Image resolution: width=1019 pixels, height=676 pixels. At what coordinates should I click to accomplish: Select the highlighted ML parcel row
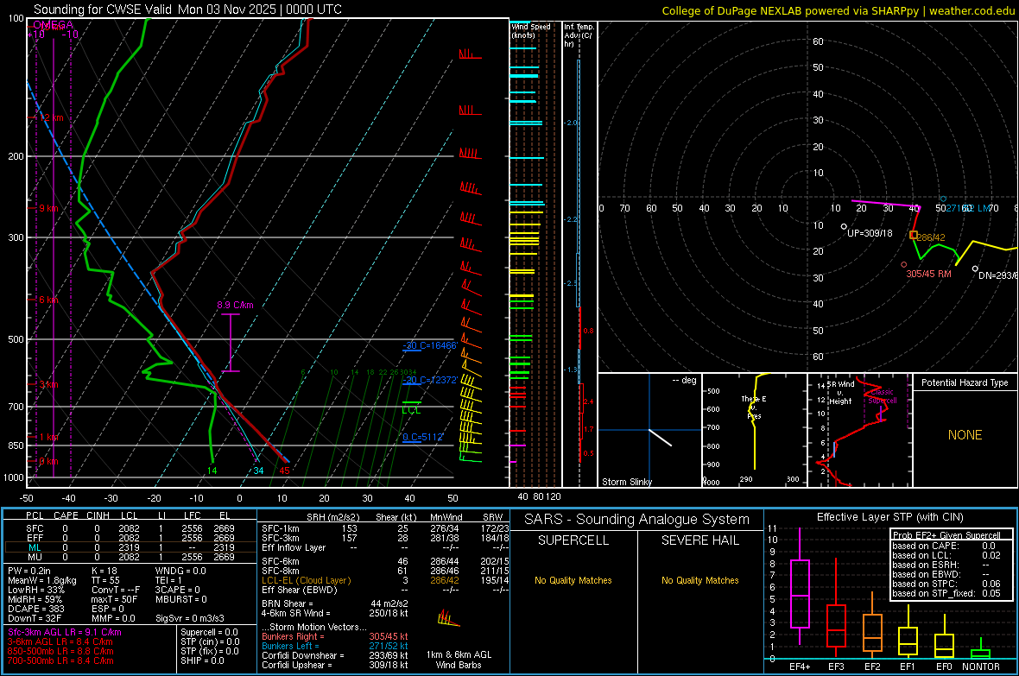click(x=130, y=547)
